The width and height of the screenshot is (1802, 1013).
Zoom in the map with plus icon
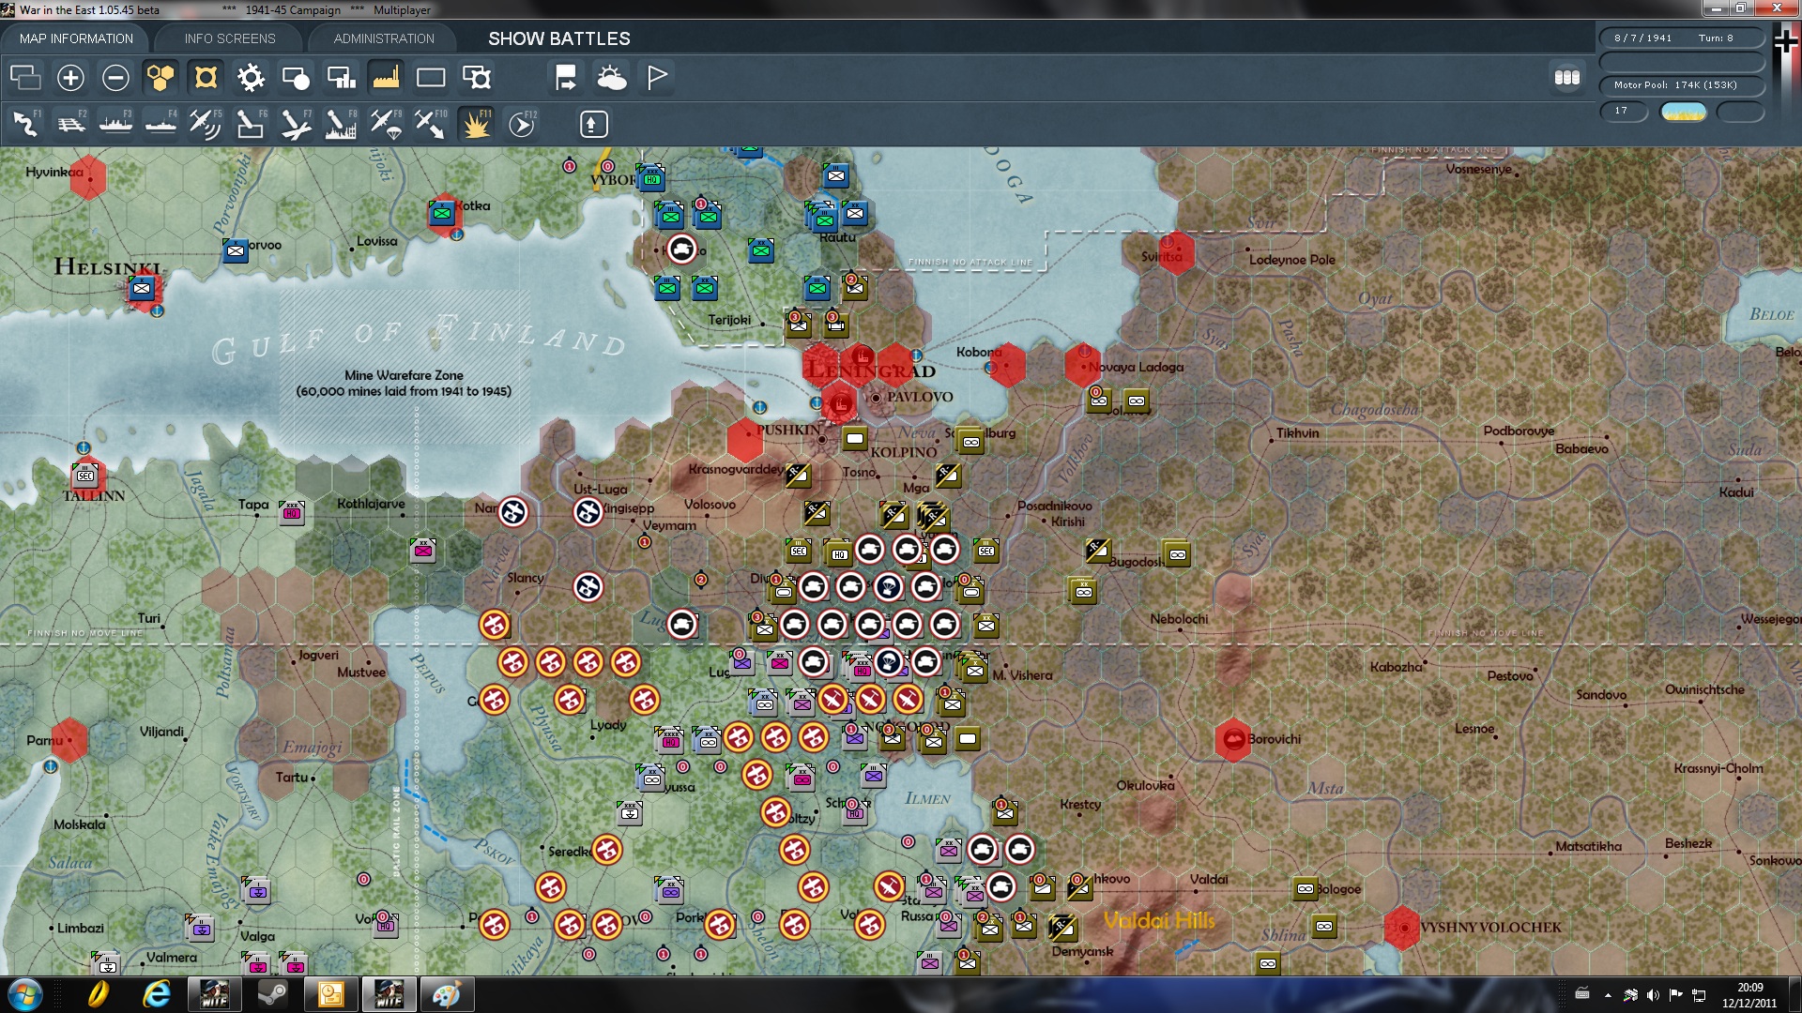(70, 78)
